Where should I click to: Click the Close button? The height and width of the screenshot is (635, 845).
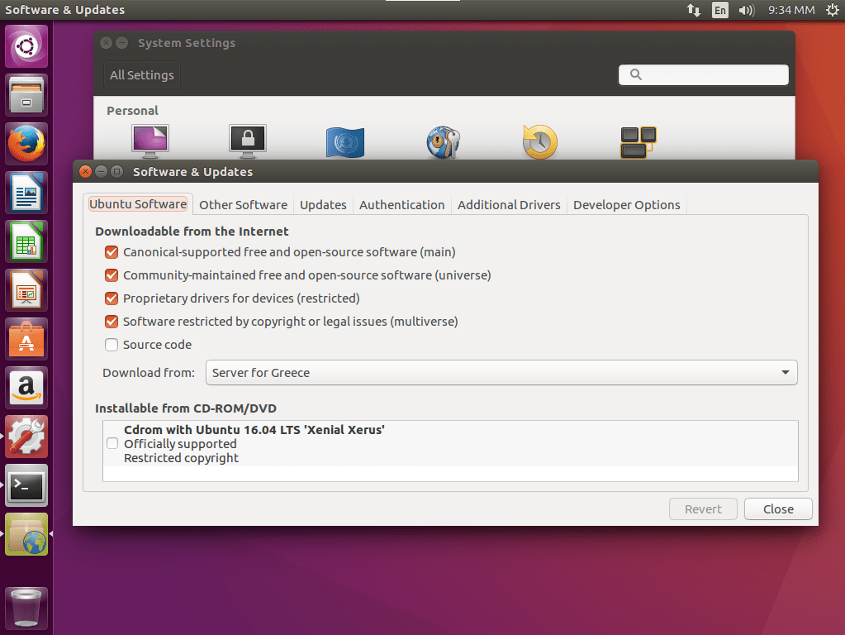(777, 508)
